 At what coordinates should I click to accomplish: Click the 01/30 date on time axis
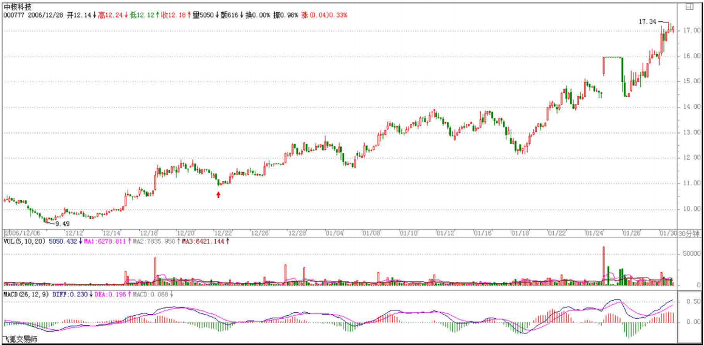click(x=667, y=233)
